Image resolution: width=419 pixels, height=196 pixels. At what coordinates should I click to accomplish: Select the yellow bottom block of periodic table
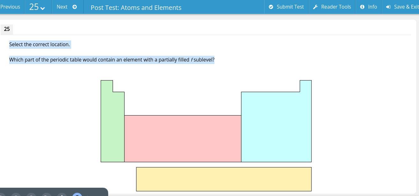click(224, 179)
